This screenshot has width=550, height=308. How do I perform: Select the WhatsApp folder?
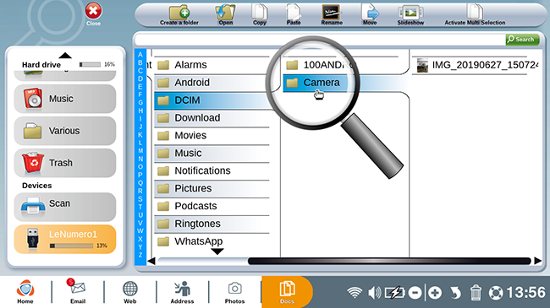[x=212, y=241]
